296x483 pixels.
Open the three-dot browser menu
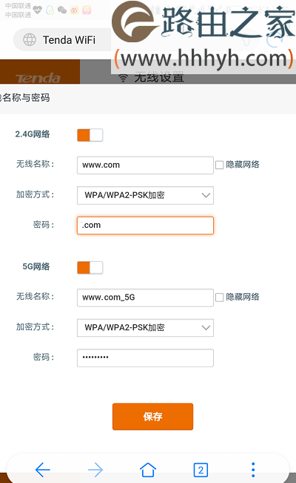coord(253,470)
